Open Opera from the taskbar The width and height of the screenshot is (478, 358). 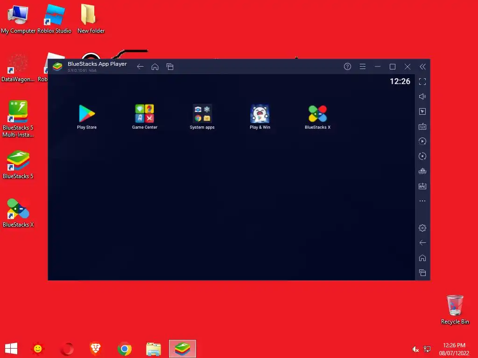point(67,349)
